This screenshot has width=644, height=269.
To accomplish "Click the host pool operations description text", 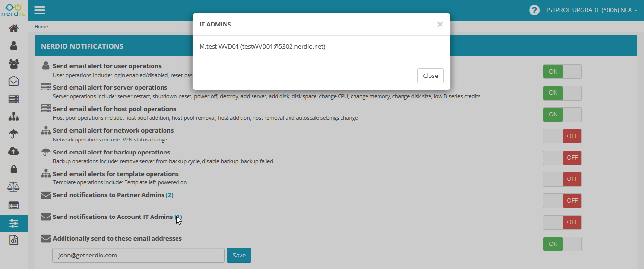I will [205, 118].
